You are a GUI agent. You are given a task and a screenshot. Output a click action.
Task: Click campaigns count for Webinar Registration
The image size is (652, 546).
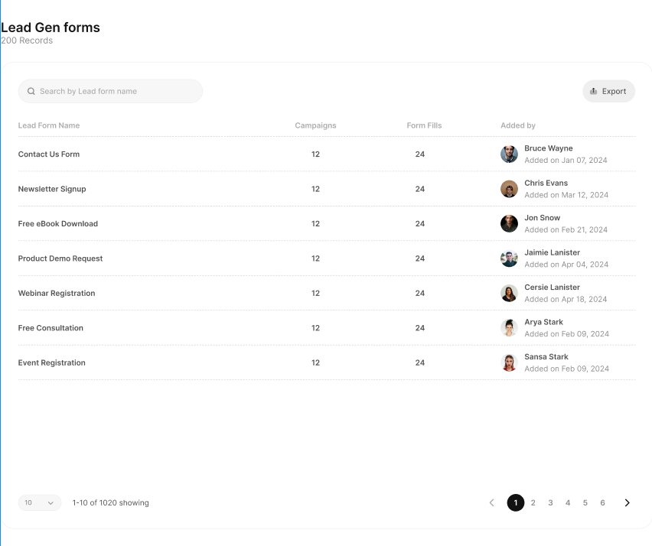[315, 294]
